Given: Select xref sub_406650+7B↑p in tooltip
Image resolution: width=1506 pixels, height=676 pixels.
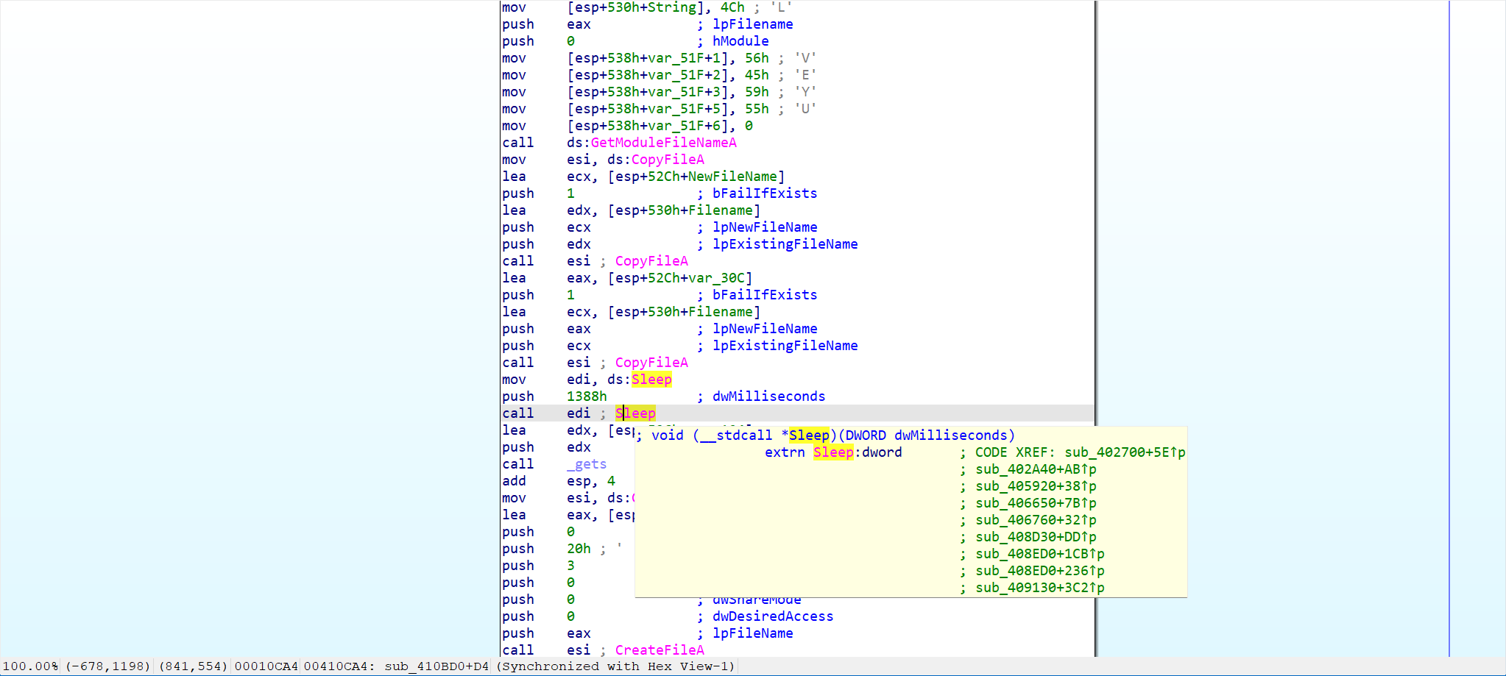Looking at the screenshot, I should tap(1036, 503).
